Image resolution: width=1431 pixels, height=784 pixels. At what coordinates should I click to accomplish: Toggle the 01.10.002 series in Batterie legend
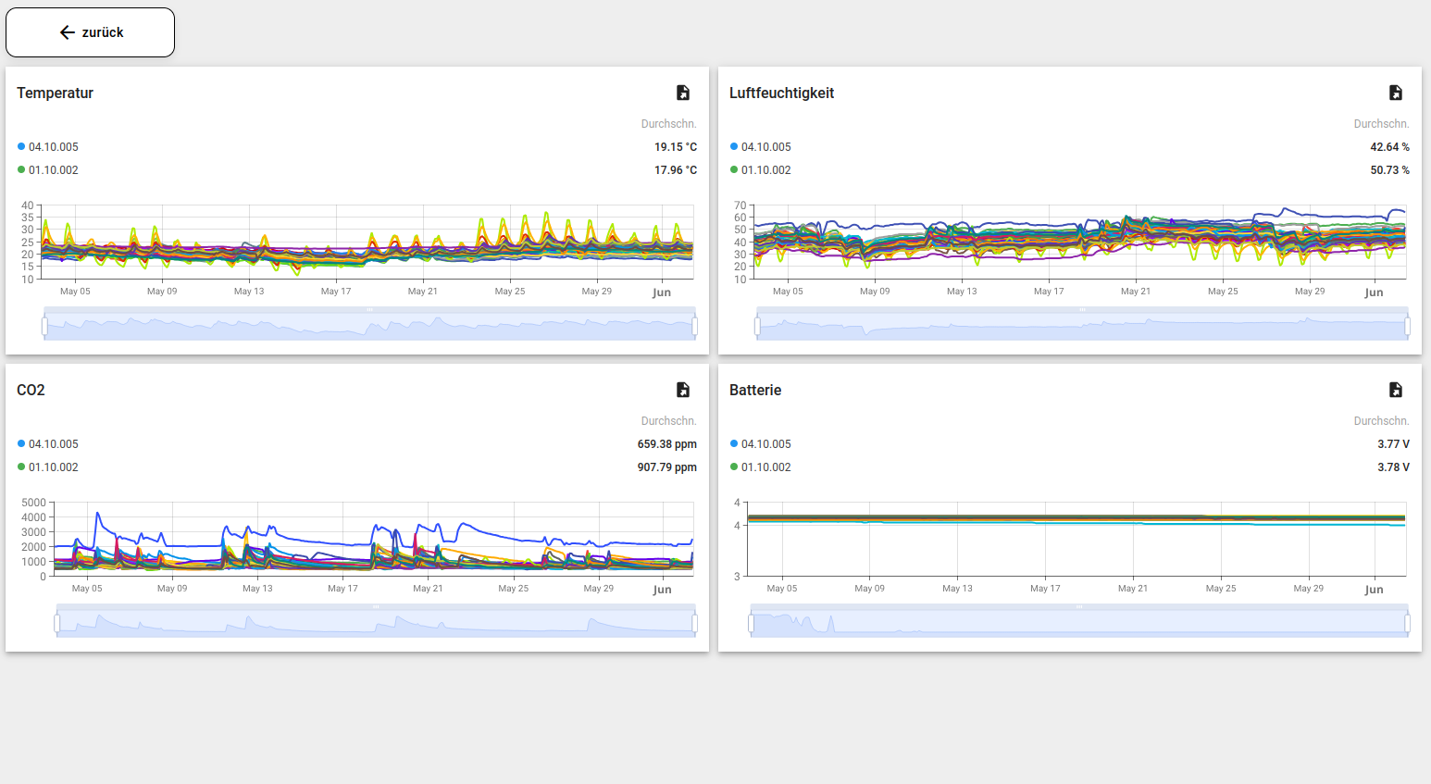(761, 467)
